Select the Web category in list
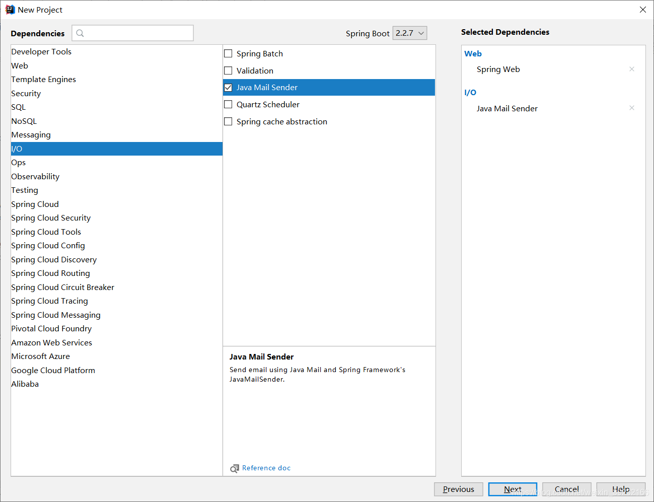This screenshot has height=502, width=654. (x=117, y=65)
